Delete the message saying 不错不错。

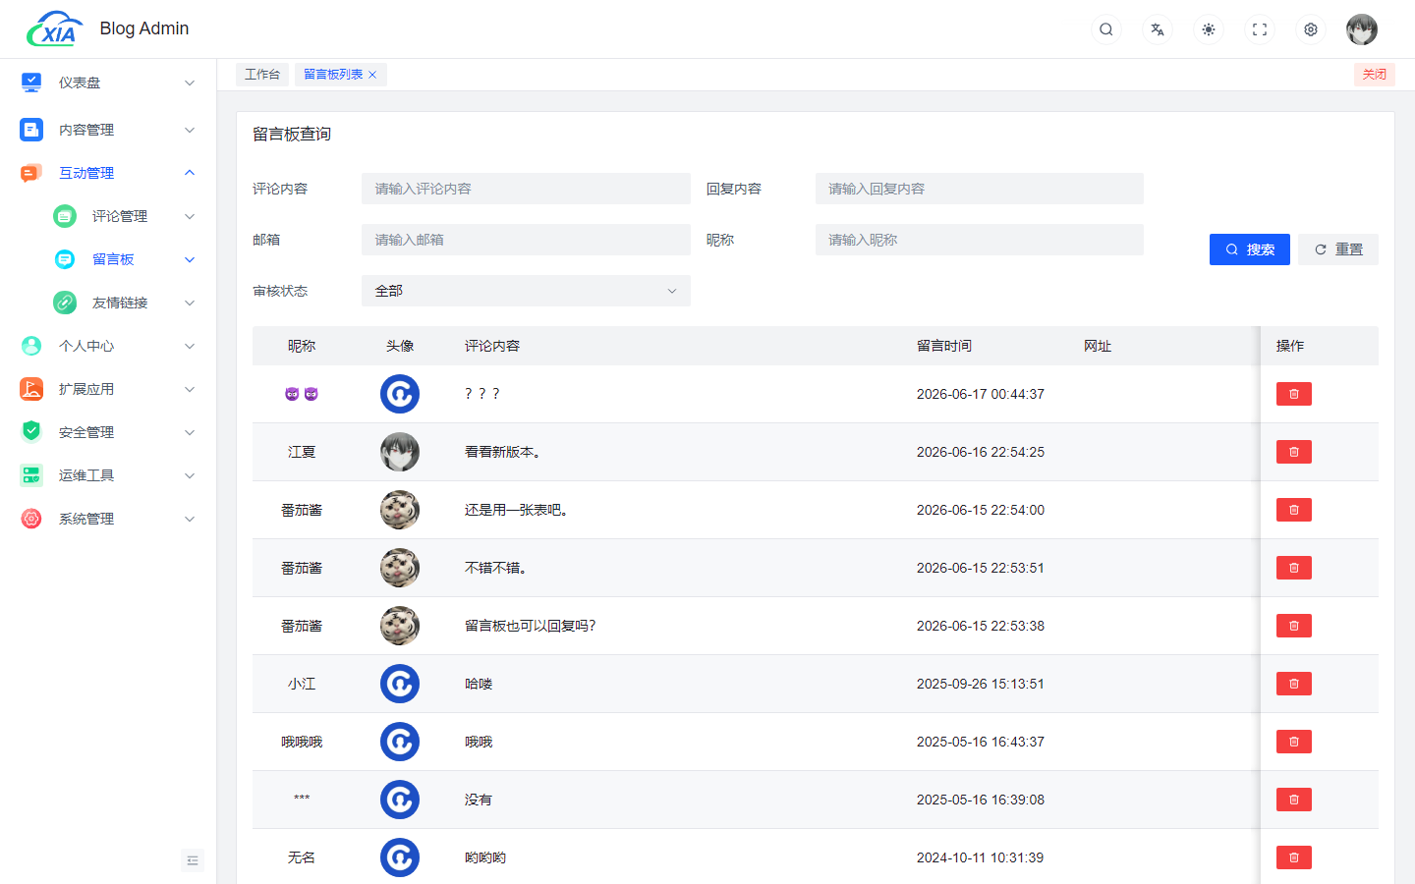point(1294,568)
